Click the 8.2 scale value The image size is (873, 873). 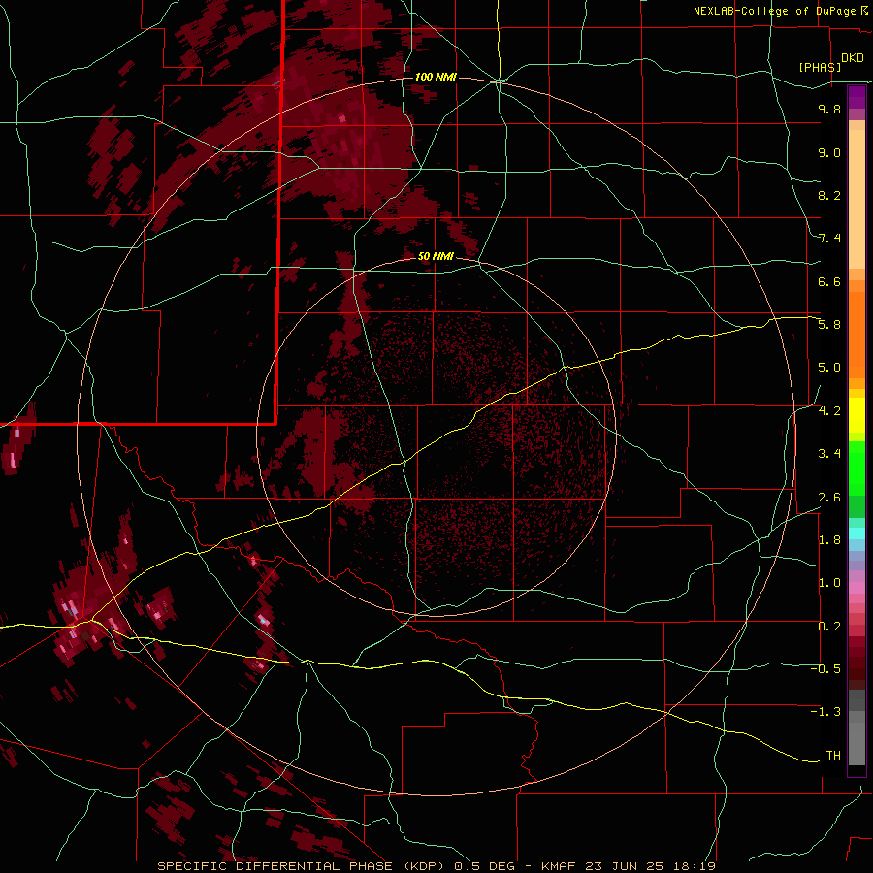point(829,195)
